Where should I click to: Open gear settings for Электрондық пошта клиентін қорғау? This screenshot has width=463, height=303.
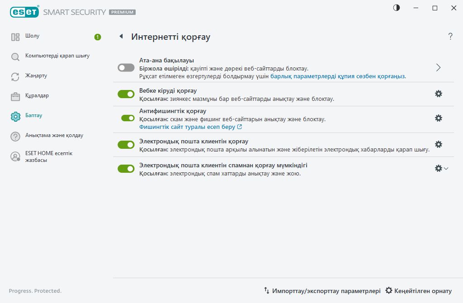438,144
